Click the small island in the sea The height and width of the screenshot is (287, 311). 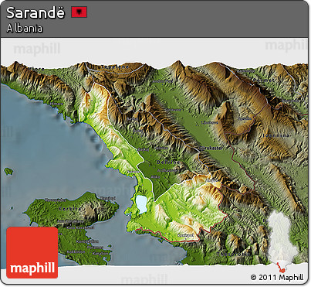8,171
